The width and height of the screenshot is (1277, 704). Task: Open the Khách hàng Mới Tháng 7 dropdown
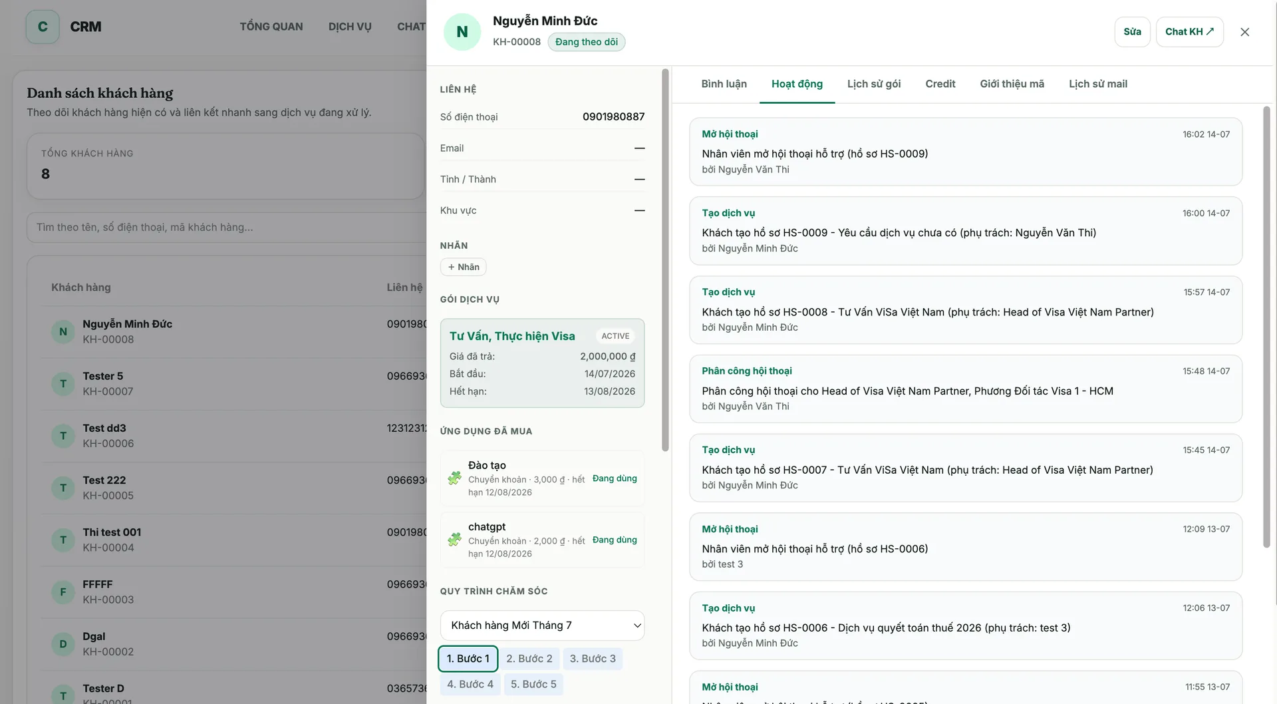coord(542,625)
